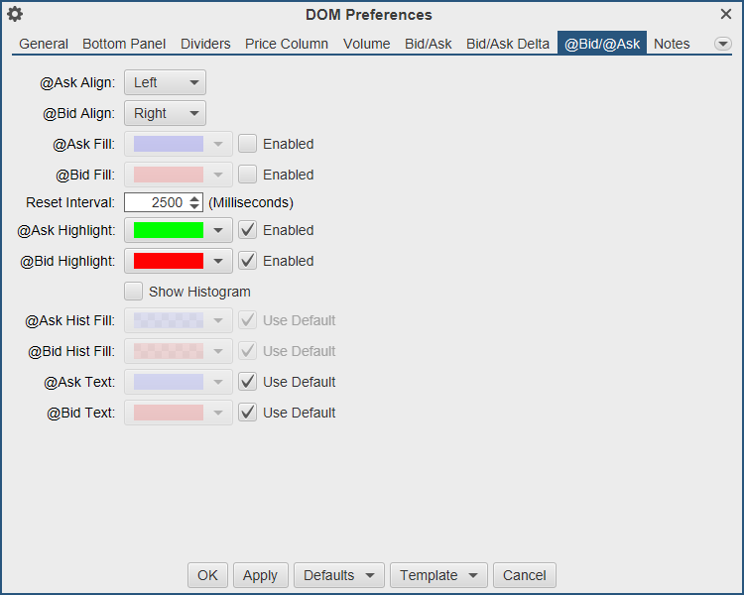Switch to the Price Column tab

coord(287,44)
